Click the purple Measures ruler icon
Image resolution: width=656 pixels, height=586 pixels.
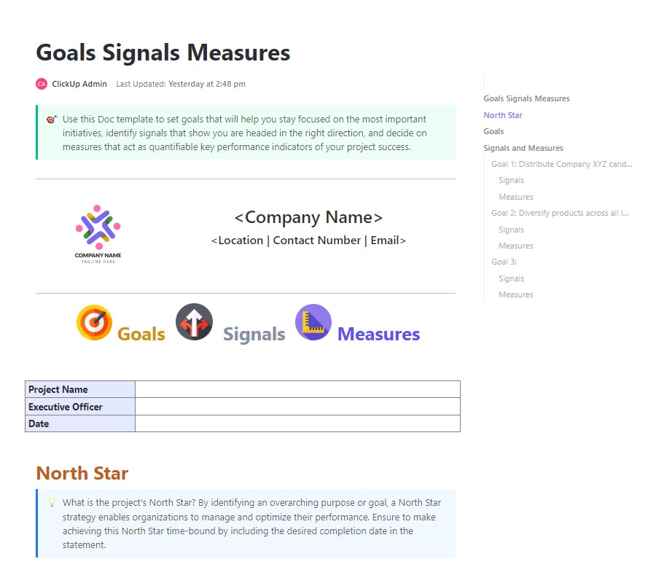(313, 322)
